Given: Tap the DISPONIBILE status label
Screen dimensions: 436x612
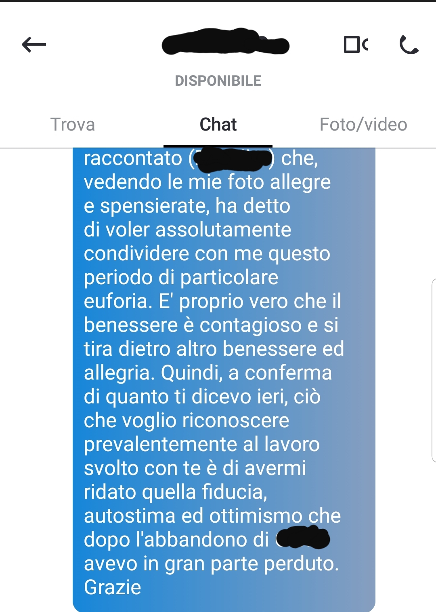Looking at the screenshot, I should pyautogui.click(x=218, y=81).
